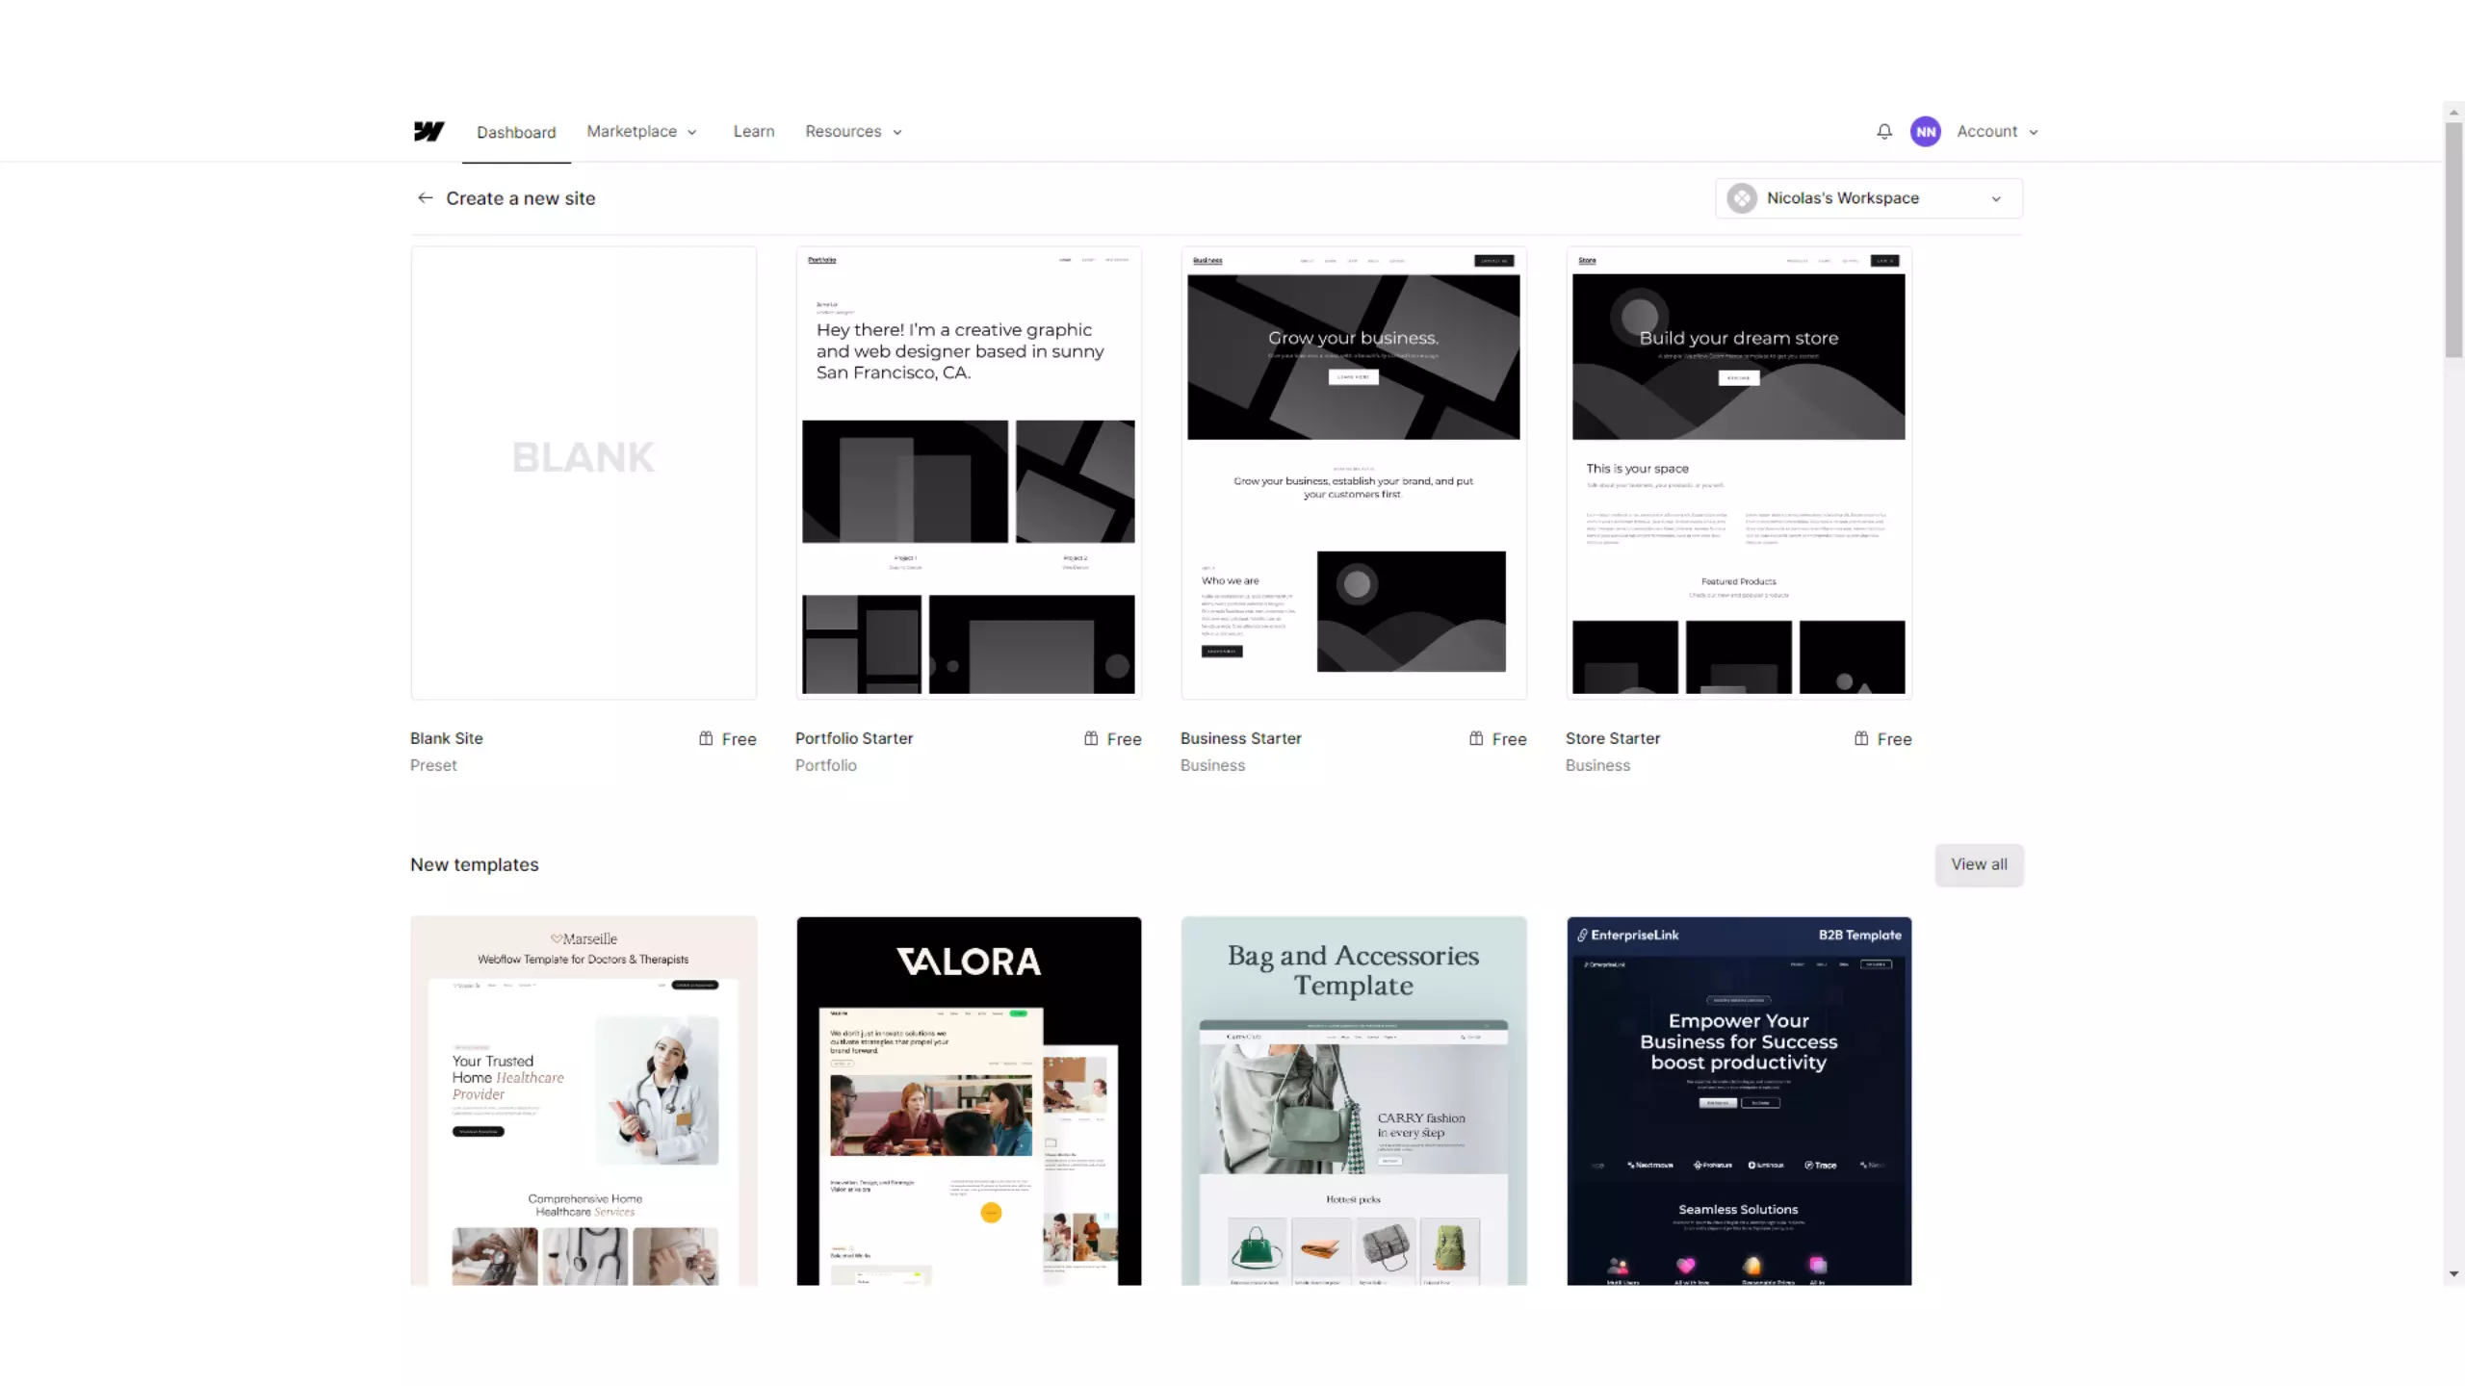Image resolution: width=2465 pixels, height=1386 pixels.
Task: Select the Dashboard tab
Action: [515, 130]
